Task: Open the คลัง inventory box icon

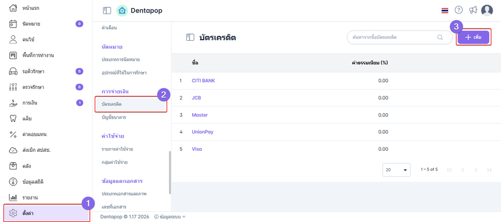Action: 14,165
